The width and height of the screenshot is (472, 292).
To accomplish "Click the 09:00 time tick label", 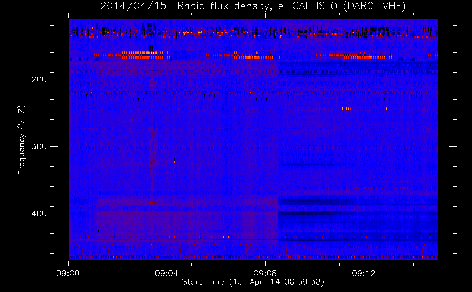I will pos(68,274).
